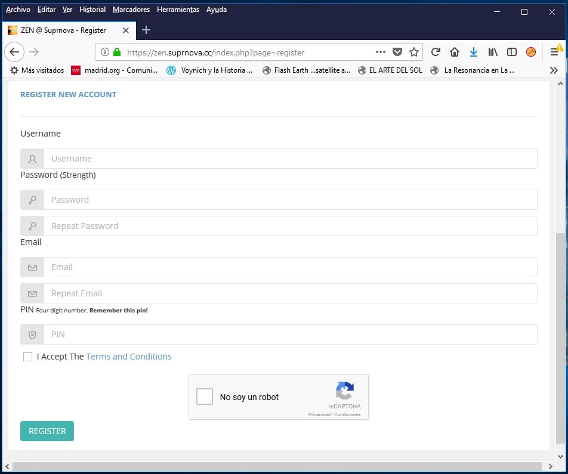Open the page actions ellipsis menu
This screenshot has height=474, width=568.
pyautogui.click(x=380, y=52)
